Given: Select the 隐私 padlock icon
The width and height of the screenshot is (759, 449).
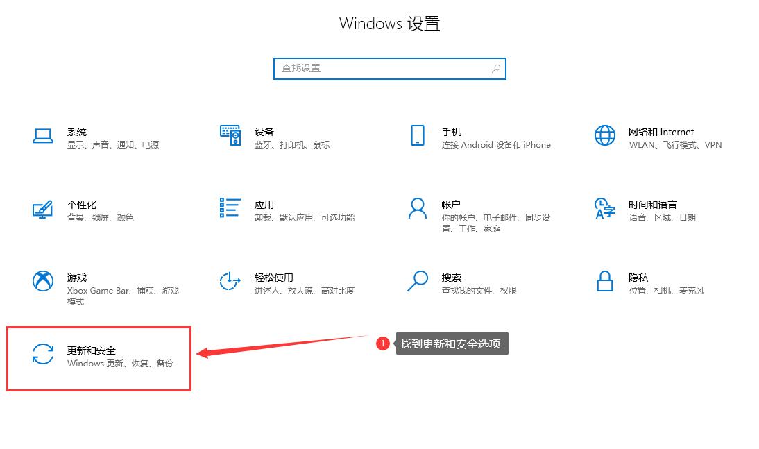Looking at the screenshot, I should coord(605,281).
